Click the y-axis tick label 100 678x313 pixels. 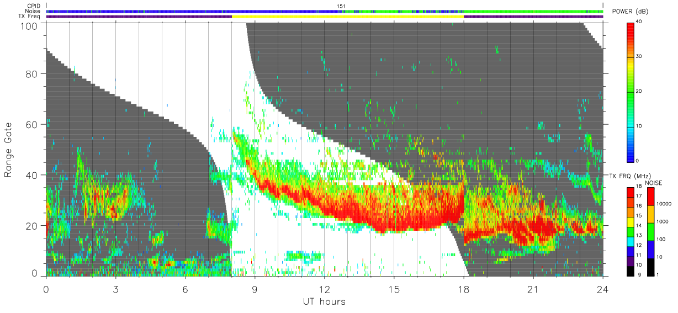click(x=30, y=25)
